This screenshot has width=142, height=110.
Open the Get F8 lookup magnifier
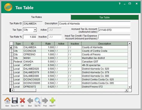[37, 100]
